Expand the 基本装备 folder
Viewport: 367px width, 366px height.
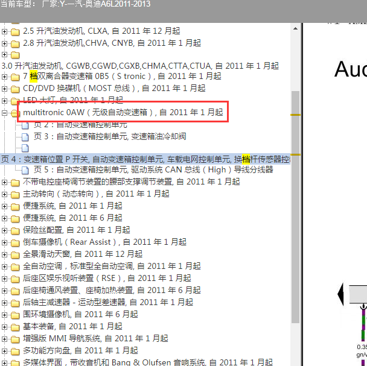click(x=4, y=327)
